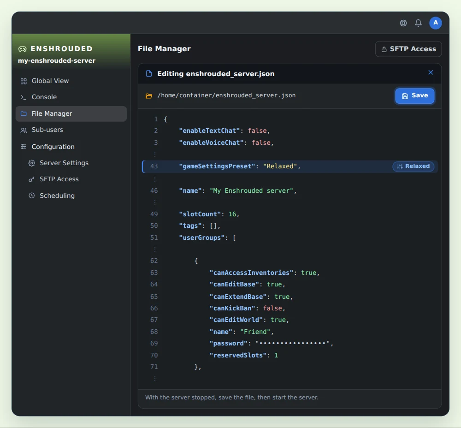Expand the collapsed lines after line 71
Image resolution: width=461 pixels, height=428 pixels.
click(155, 378)
